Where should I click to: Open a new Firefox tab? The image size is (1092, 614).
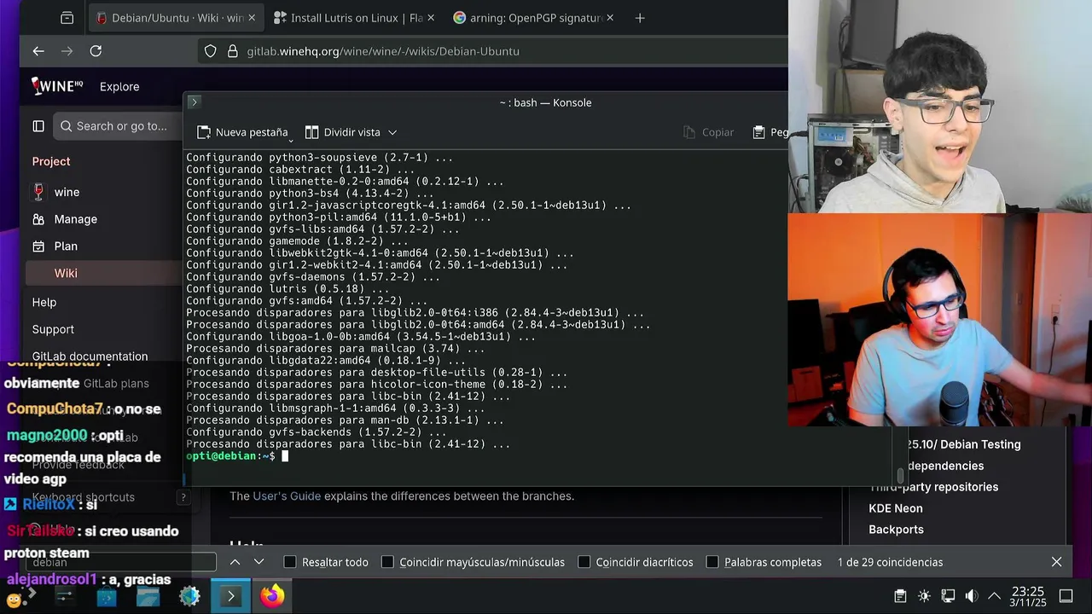(x=640, y=17)
